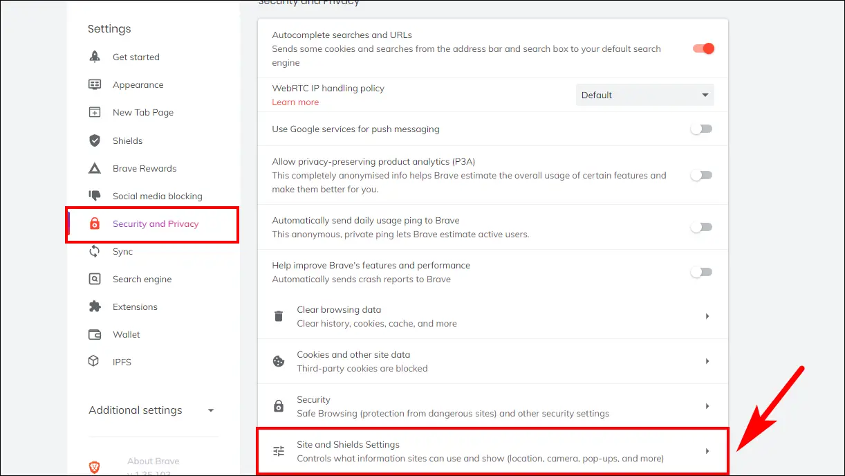The image size is (845, 476).
Task: Click the Settings heading in sidebar
Action: 109,28
